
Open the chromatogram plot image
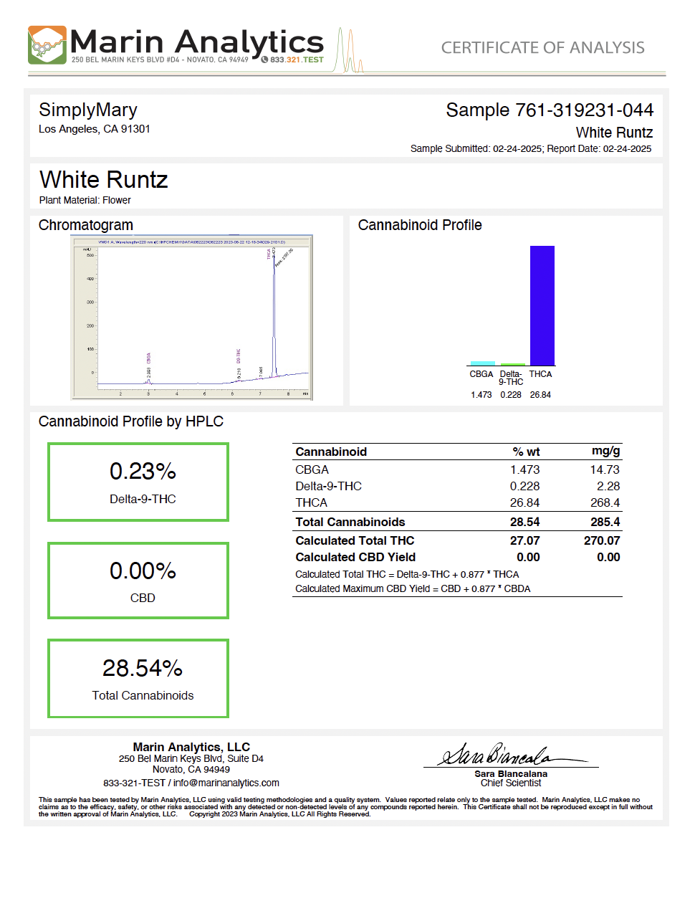pos(192,318)
